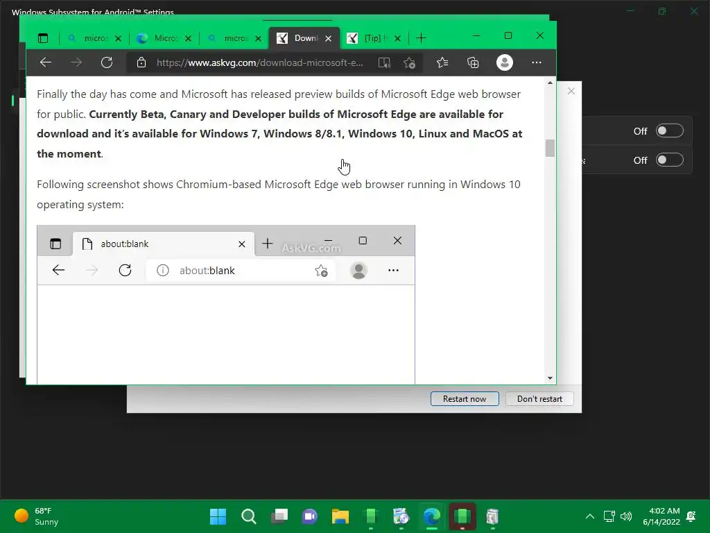Click the page scrollbar down arrow

click(550, 378)
